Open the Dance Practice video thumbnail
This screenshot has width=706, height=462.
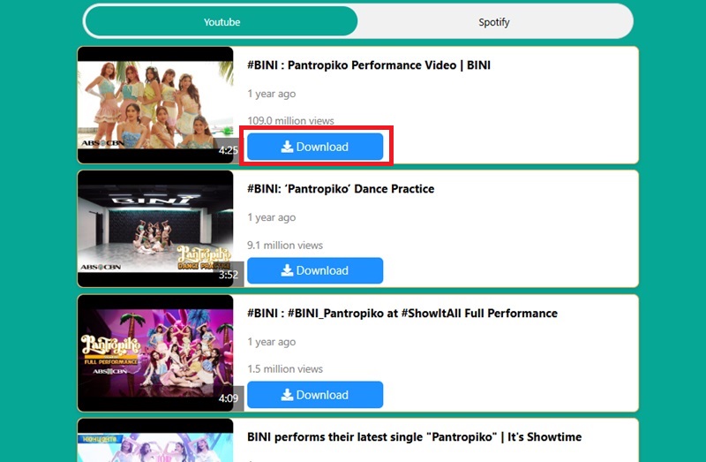pos(155,229)
